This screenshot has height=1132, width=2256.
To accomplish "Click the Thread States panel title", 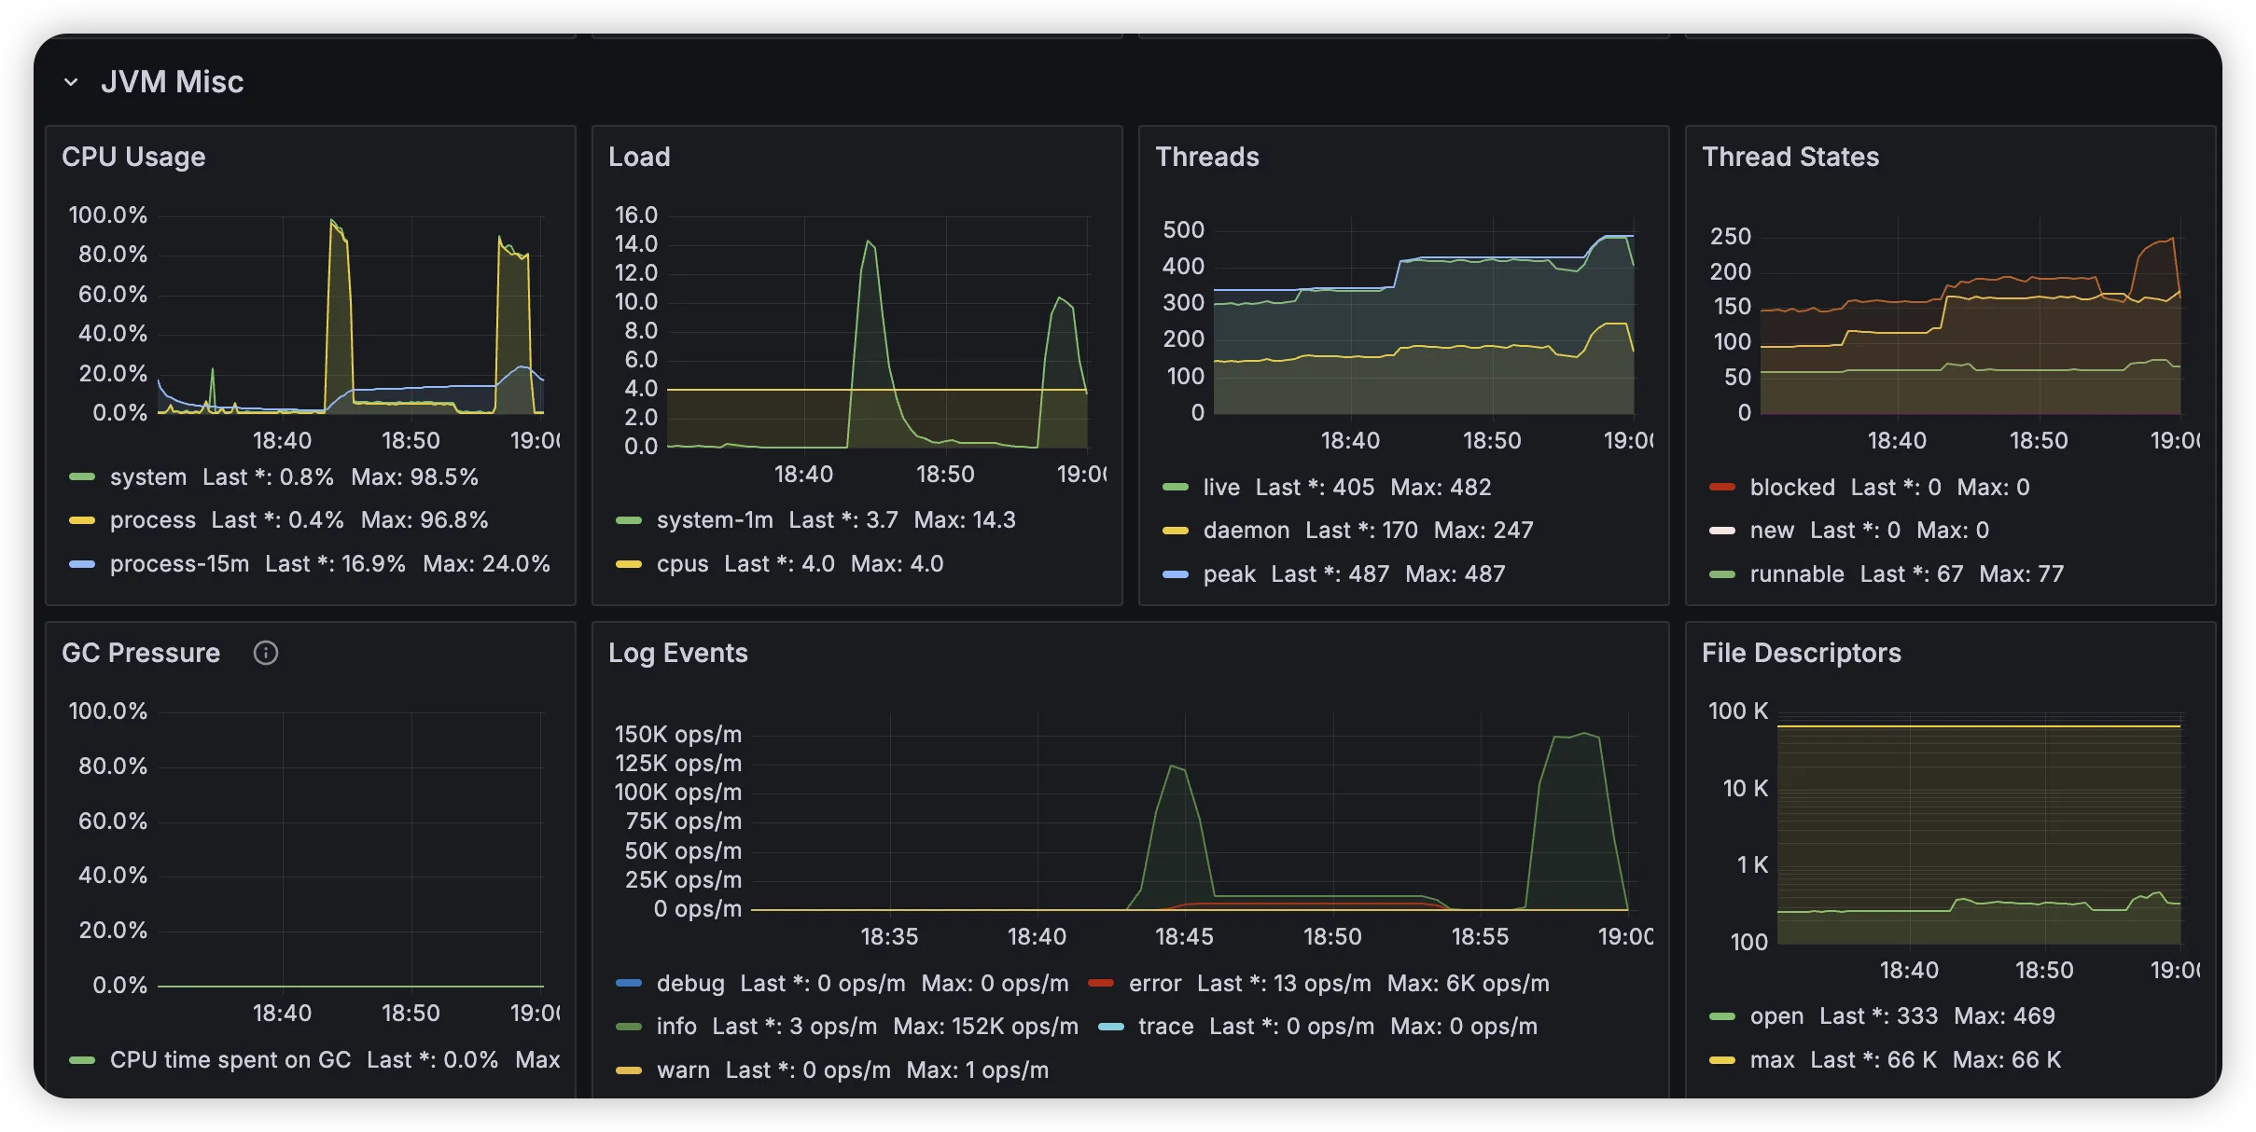I will coord(1789,157).
